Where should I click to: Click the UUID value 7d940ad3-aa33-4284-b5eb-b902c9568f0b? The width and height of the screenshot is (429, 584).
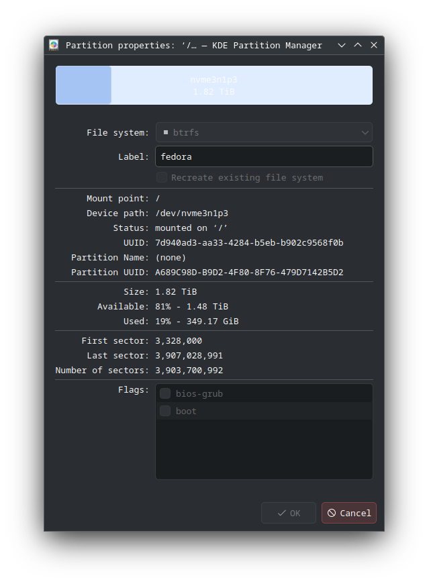click(x=249, y=243)
